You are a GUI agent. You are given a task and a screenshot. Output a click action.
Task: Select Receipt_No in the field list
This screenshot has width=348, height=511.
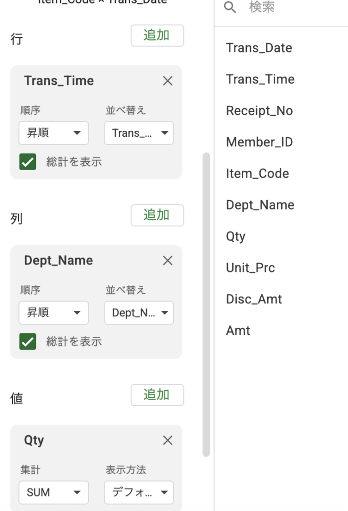click(259, 111)
